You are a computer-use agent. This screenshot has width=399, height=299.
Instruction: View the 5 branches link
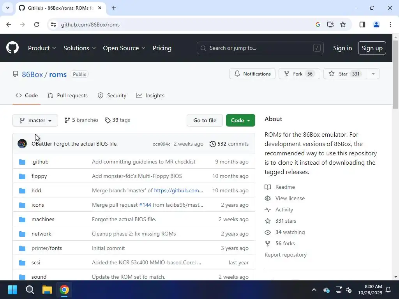tap(81, 120)
